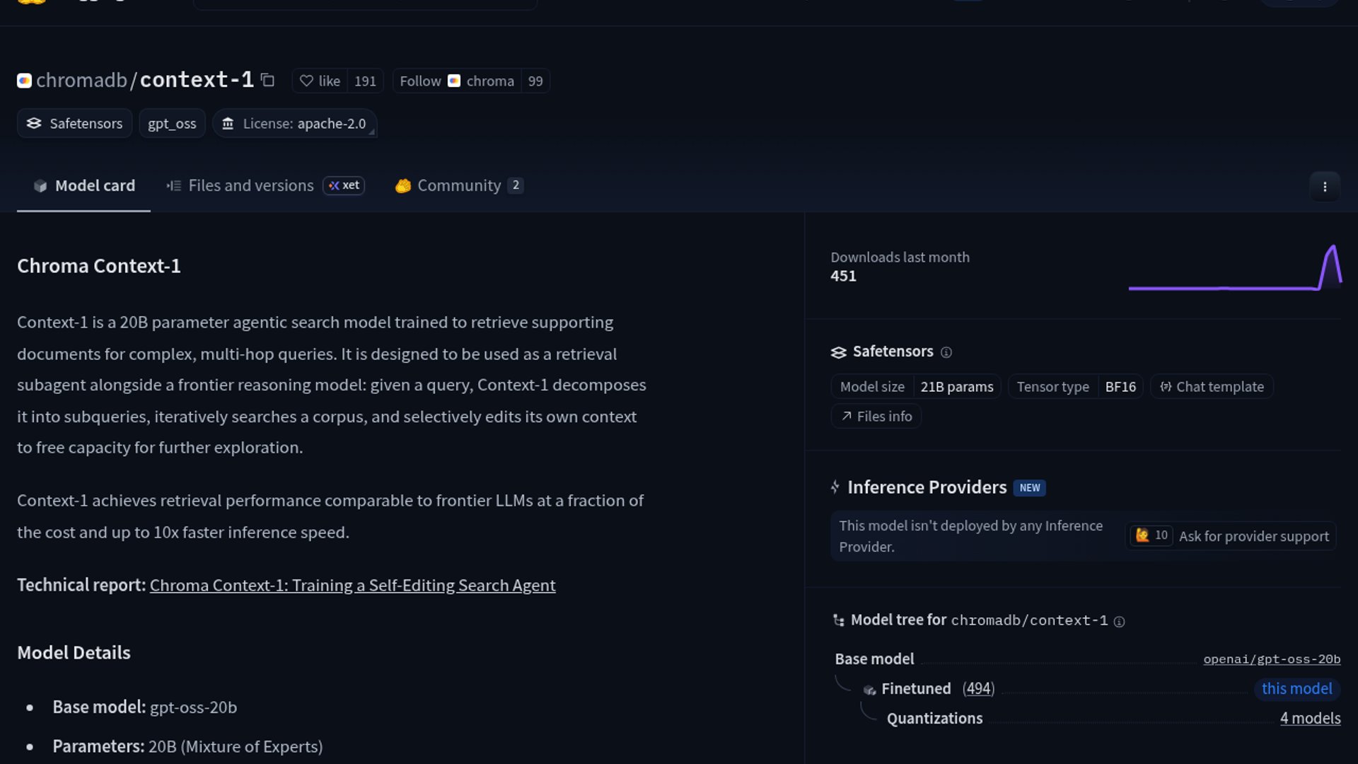The image size is (1358, 764).
Task: Click Ask for provider support
Action: pos(1253,536)
